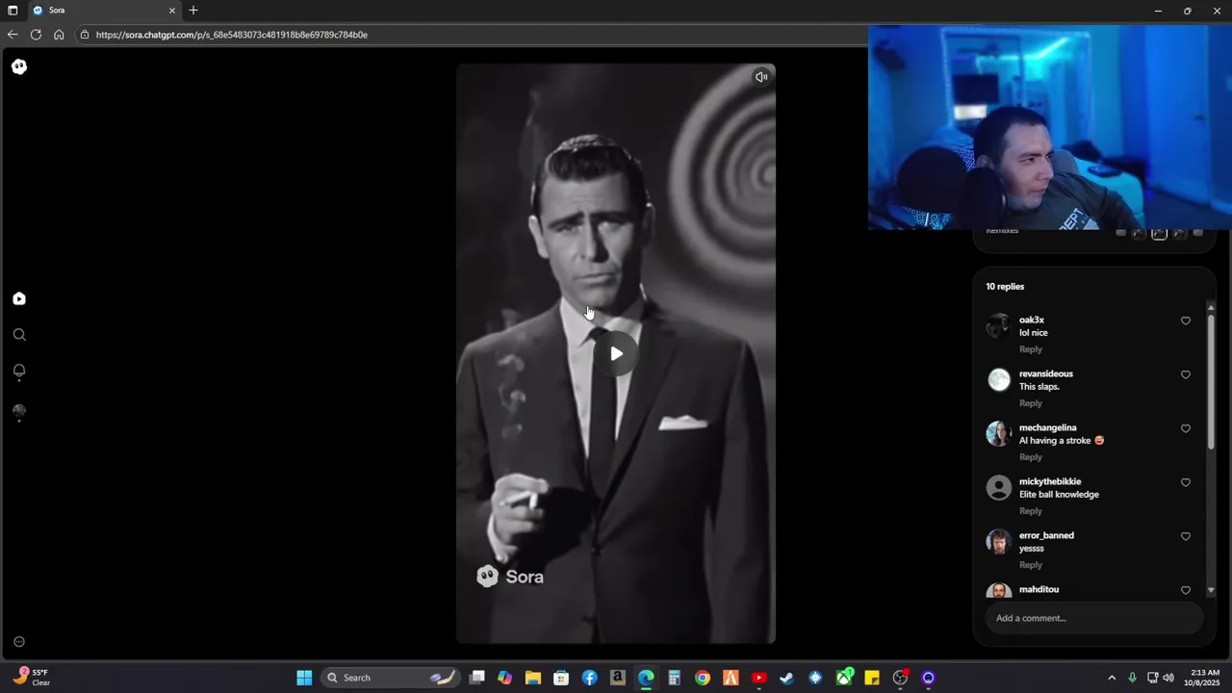Open Microsoft Store from taskbar

(561, 678)
